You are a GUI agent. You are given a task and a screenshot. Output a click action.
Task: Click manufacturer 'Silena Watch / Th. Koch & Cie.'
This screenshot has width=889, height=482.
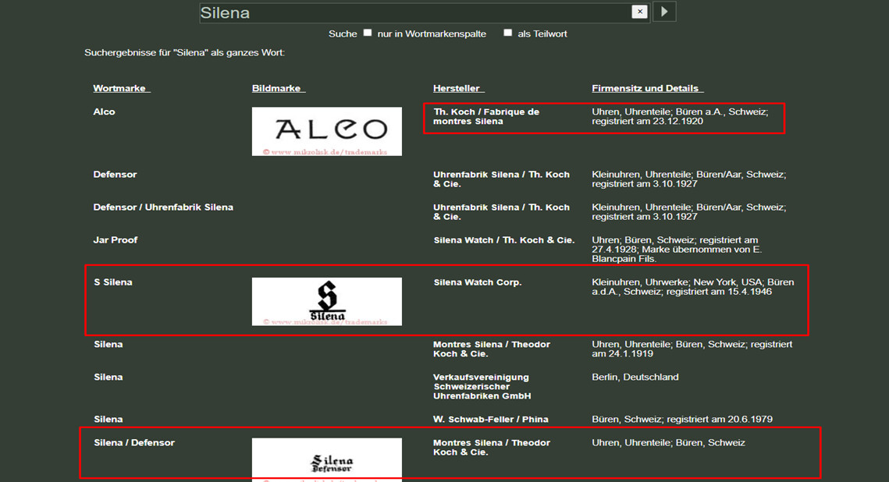click(x=504, y=240)
